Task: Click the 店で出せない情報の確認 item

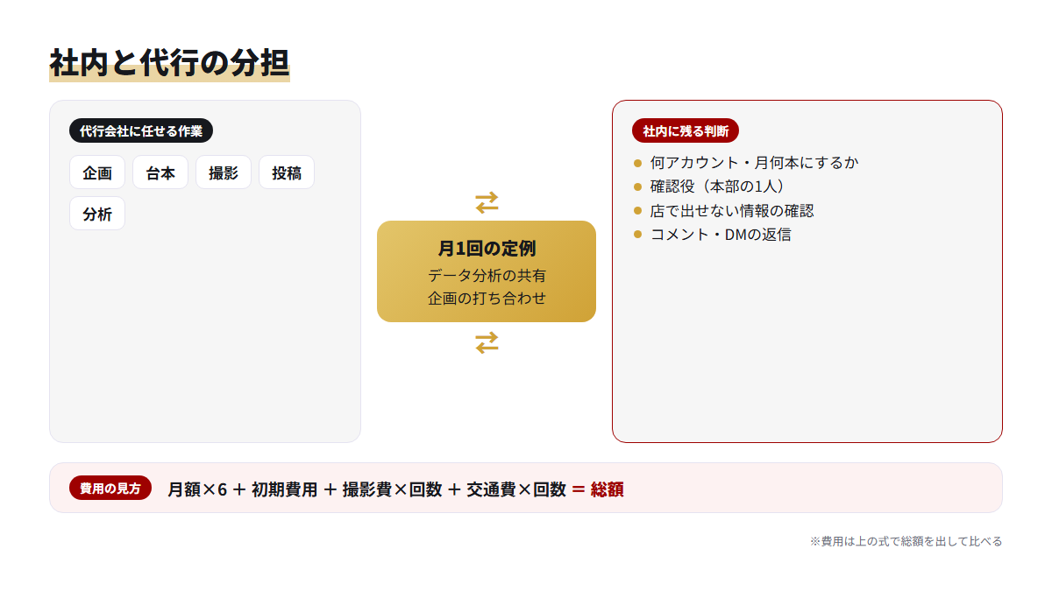Action: click(732, 210)
